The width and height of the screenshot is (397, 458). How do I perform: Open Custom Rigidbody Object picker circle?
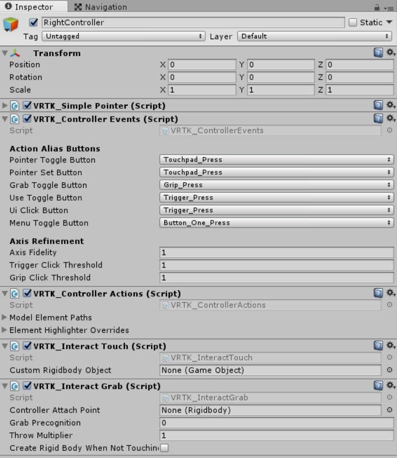point(389,370)
